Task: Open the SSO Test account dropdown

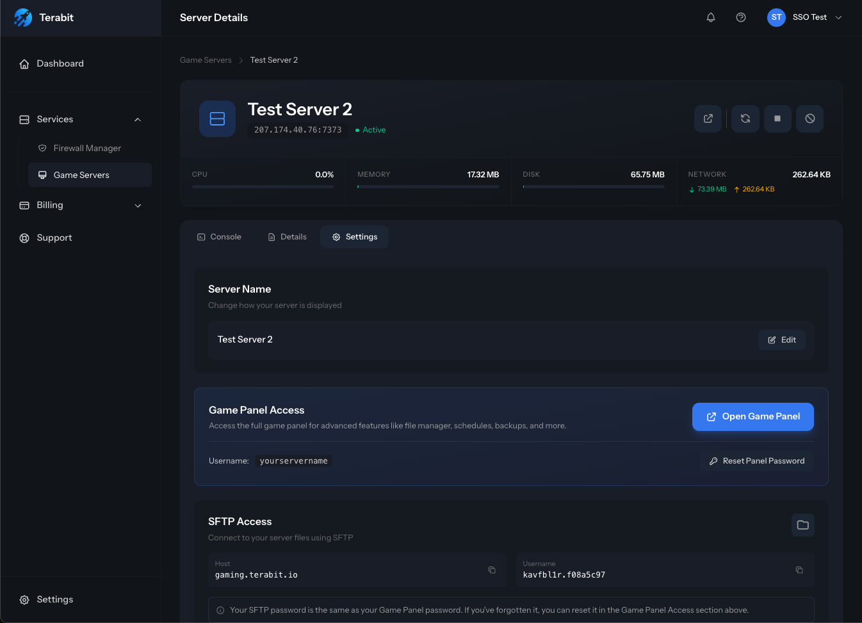Action: click(809, 17)
